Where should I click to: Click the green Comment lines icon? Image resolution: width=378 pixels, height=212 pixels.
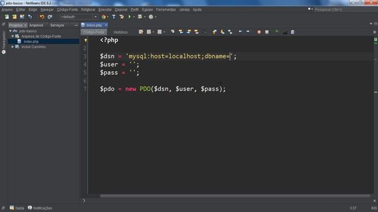point(277,32)
